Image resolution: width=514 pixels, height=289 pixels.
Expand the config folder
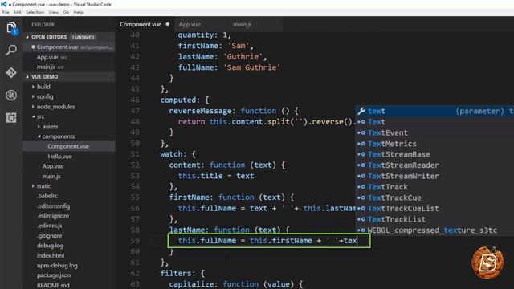[45, 96]
